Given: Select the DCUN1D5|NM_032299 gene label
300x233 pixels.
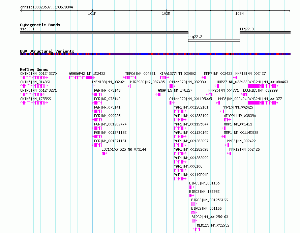Looking at the screenshot, I should (260, 90).
